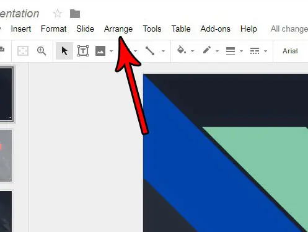Viewport: 308px width, 232px height.
Task: Expand the image dropdown arrow
Action: [111, 51]
